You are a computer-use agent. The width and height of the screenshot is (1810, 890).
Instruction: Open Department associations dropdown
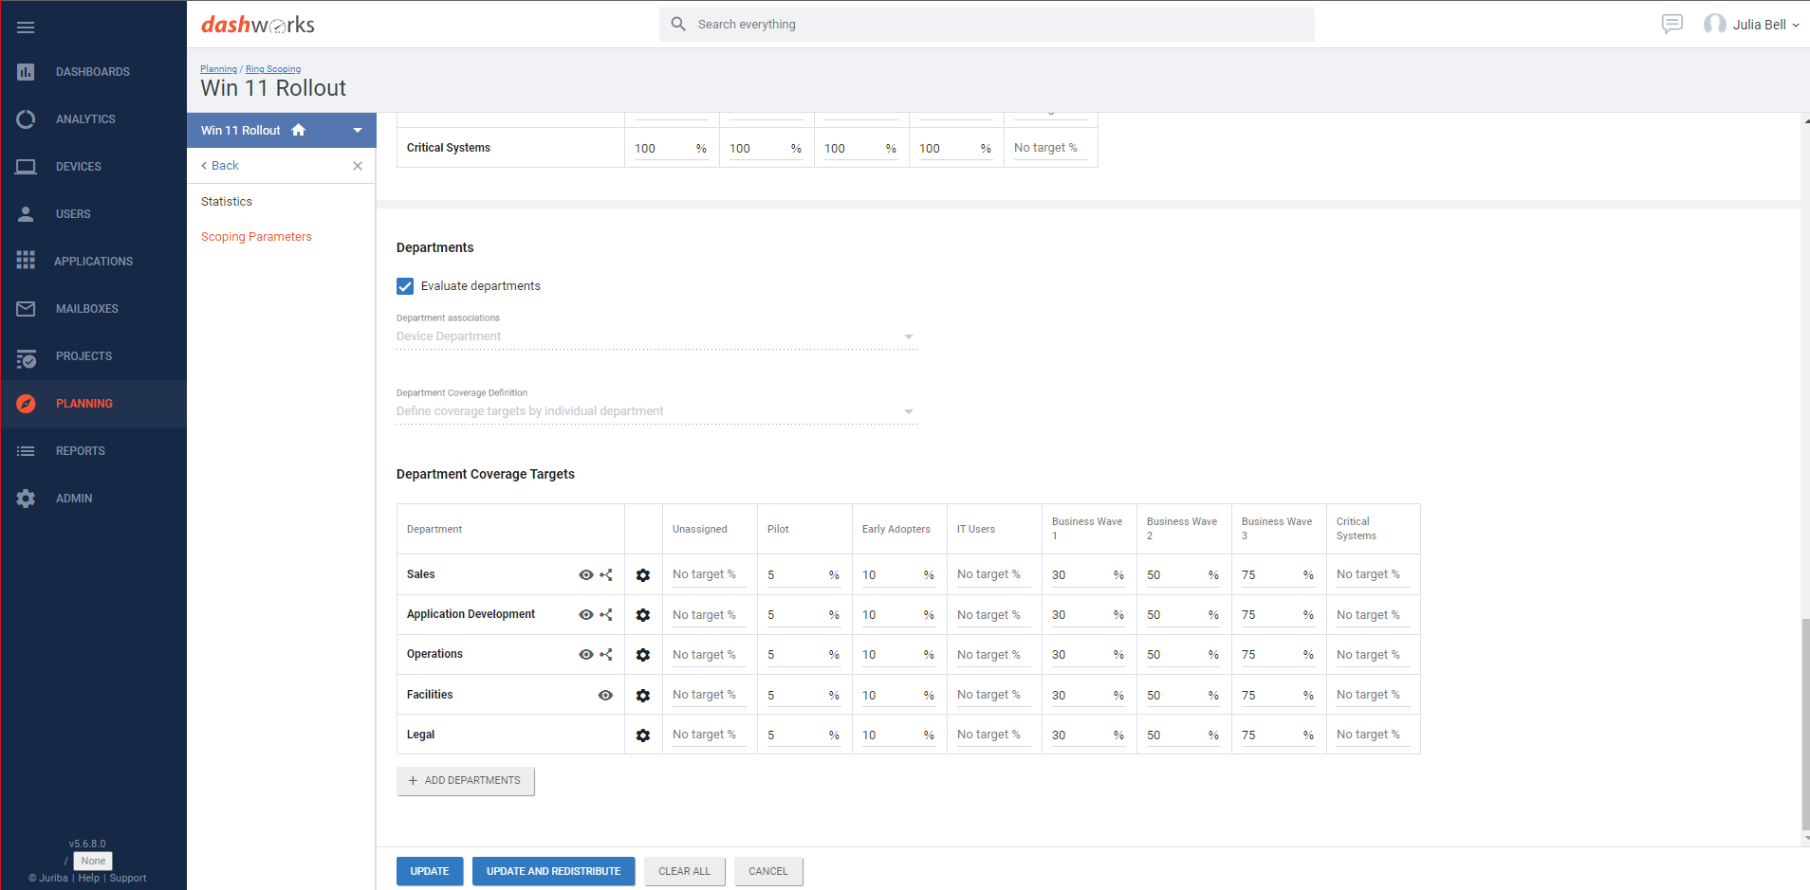click(x=656, y=336)
